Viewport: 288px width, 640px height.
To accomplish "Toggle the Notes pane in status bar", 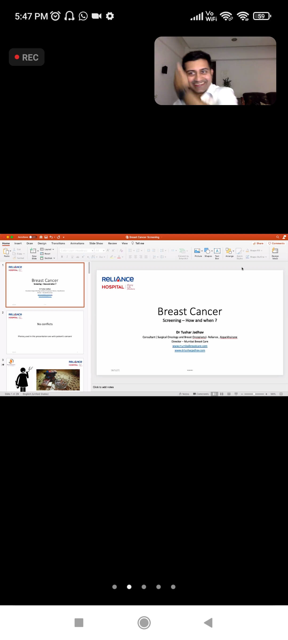I will click(184, 394).
